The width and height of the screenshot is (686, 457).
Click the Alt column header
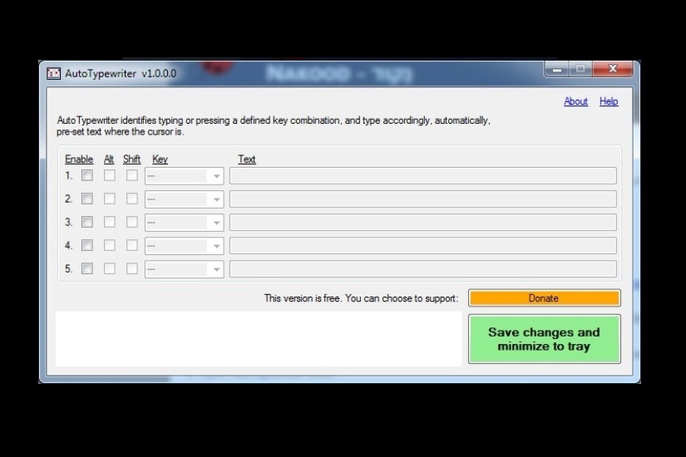point(109,160)
